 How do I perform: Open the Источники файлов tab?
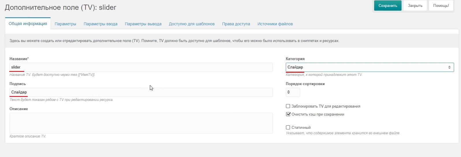(x=275, y=24)
